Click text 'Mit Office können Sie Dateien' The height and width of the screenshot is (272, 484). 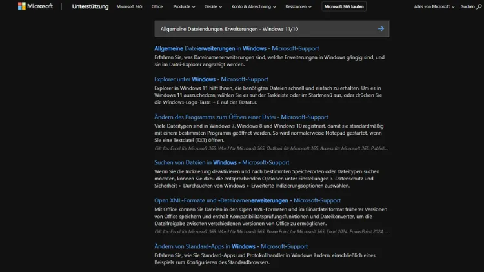pyautogui.click(x=189, y=209)
